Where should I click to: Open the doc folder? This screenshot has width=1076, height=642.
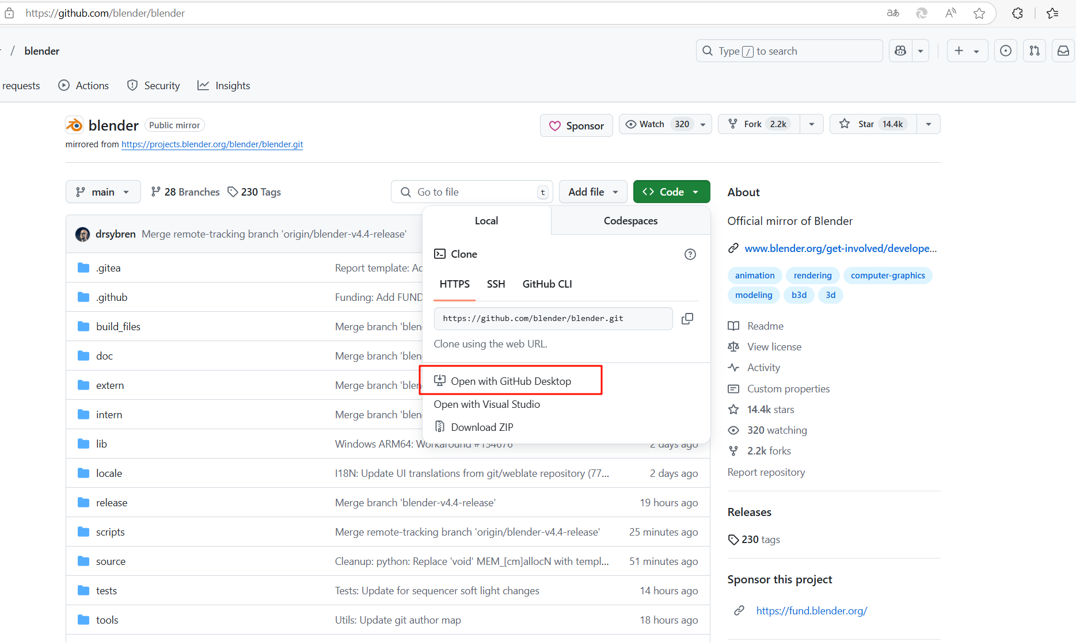pos(104,356)
